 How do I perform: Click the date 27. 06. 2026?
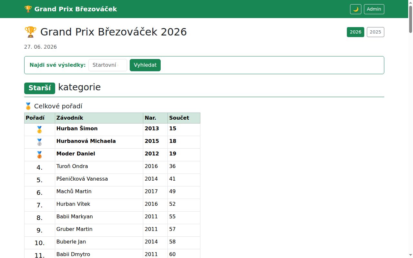pyautogui.click(x=40, y=47)
